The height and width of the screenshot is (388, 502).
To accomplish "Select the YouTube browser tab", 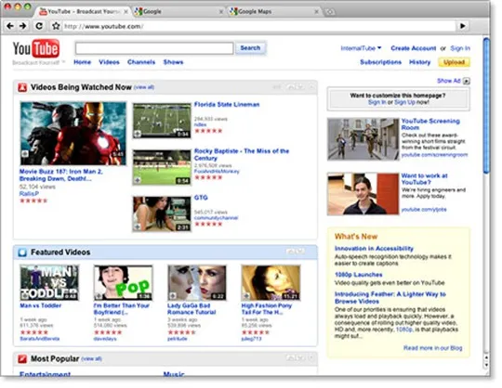I will pos(84,12).
